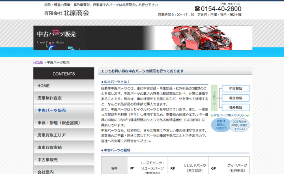284x174 pixels.
Task: Click the 社外新品 box in the diagram
Action: (236, 108)
